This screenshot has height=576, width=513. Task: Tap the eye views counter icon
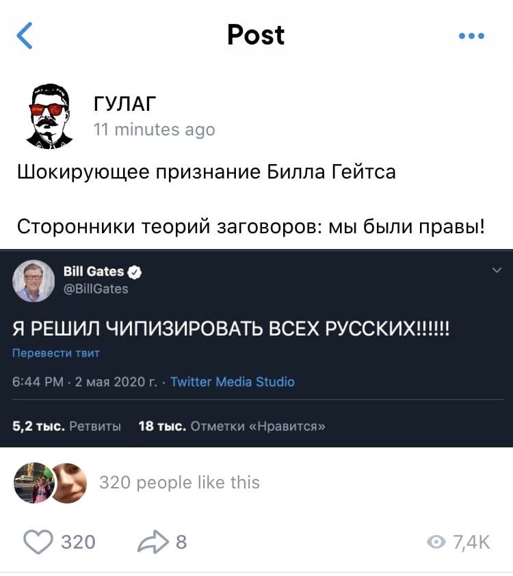click(x=436, y=542)
